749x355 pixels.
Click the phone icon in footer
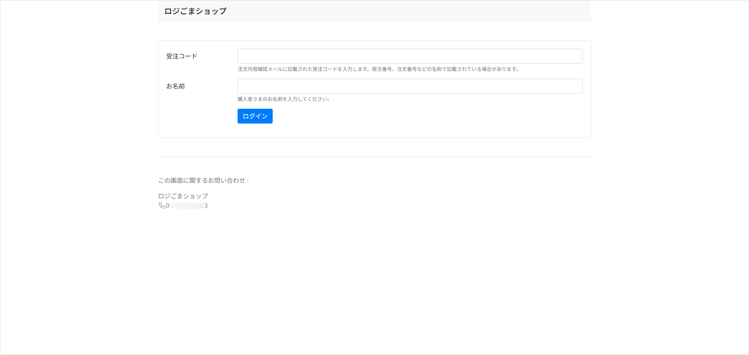click(162, 205)
